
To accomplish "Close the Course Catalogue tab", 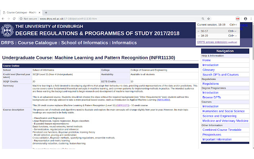I will [39, 12].
